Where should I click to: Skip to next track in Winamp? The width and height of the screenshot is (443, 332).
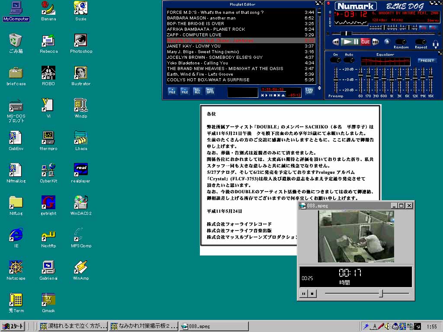tap(376, 42)
